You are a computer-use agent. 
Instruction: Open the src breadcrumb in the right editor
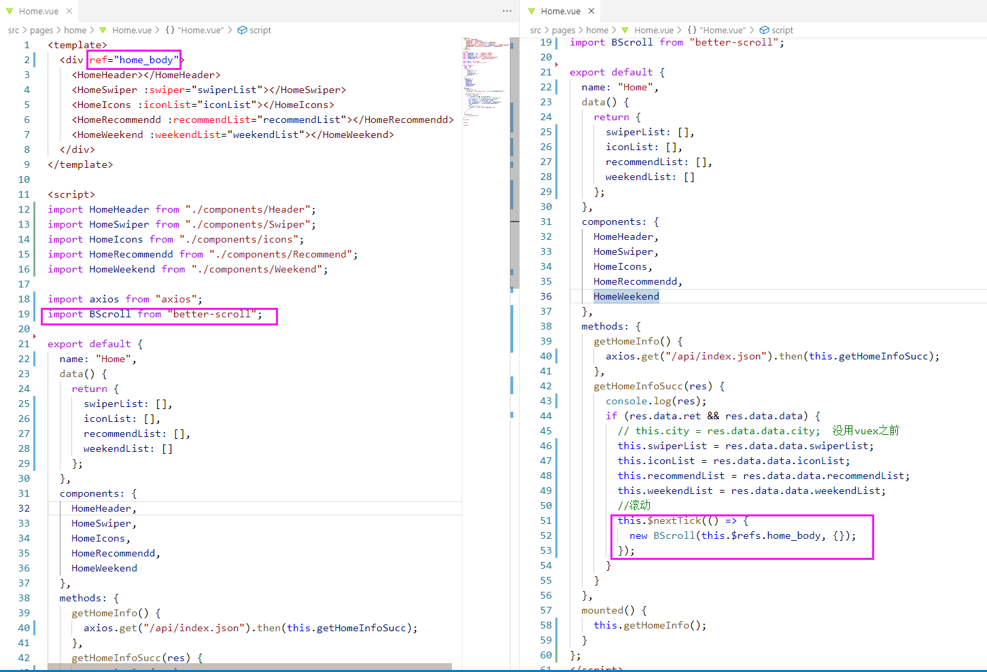coord(536,30)
